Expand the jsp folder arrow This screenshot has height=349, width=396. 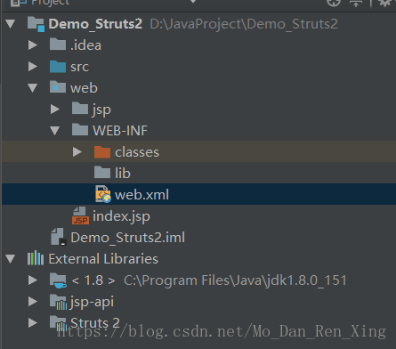click(x=55, y=110)
